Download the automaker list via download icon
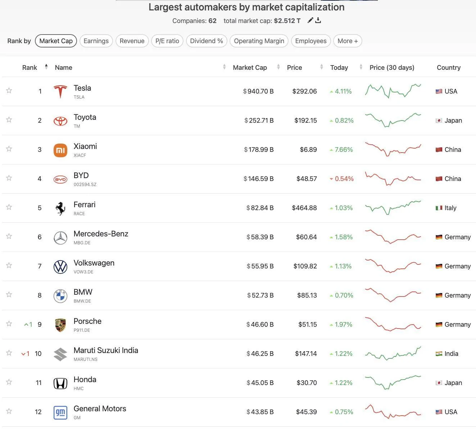 (x=318, y=21)
